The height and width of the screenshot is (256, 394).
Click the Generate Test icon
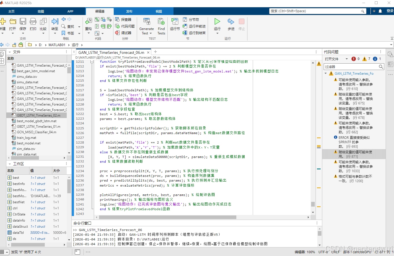(147, 21)
